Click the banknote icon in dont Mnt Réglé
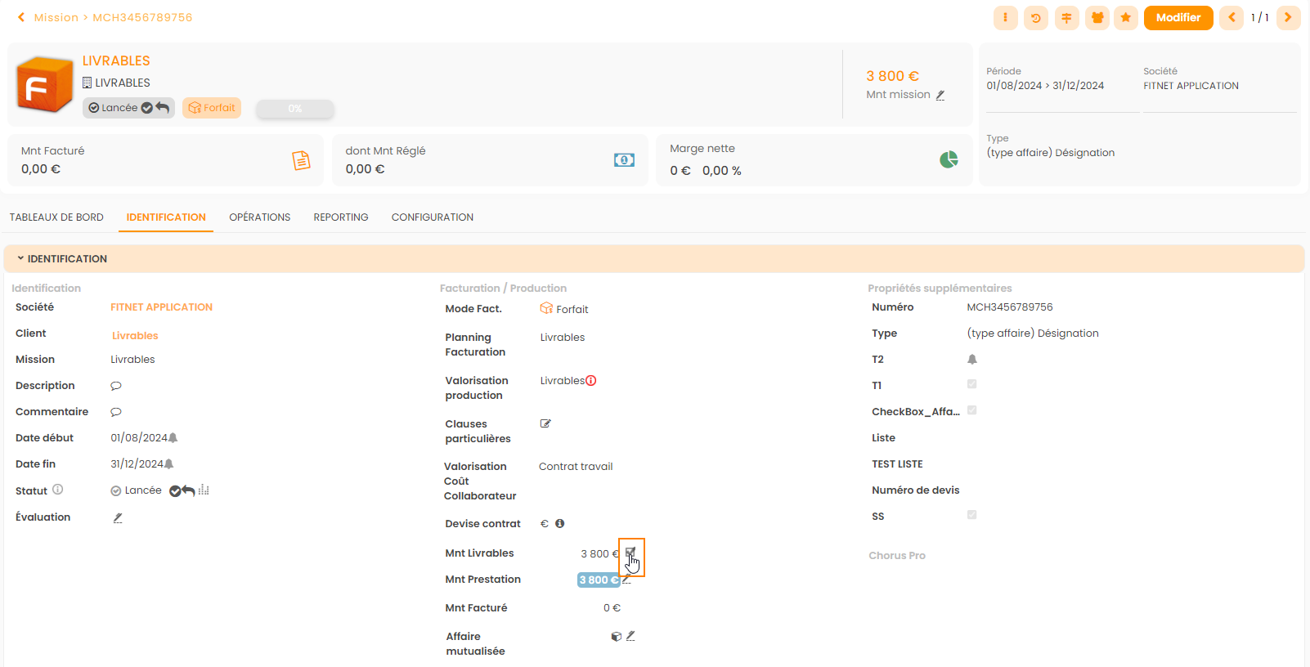This screenshot has height=667, width=1310. point(624,160)
